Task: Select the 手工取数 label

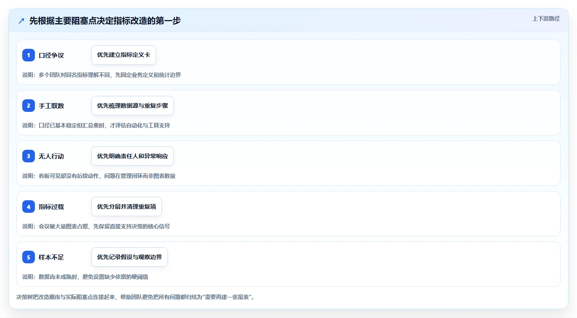Action: click(x=51, y=106)
